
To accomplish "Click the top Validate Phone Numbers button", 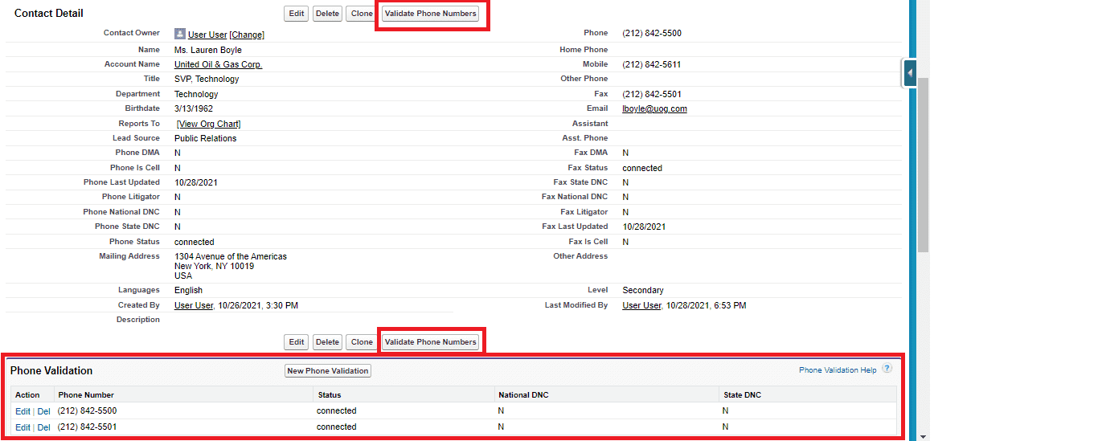I will coord(430,14).
